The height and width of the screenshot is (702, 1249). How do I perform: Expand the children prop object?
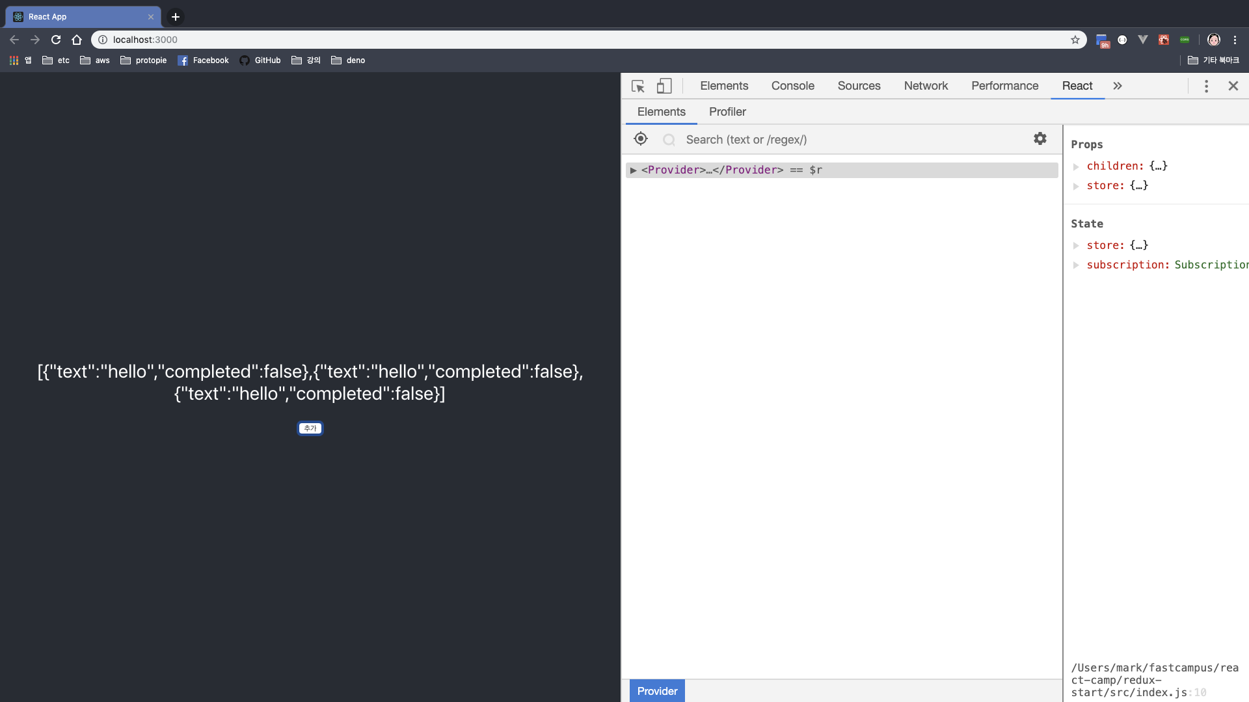pyautogui.click(x=1076, y=166)
